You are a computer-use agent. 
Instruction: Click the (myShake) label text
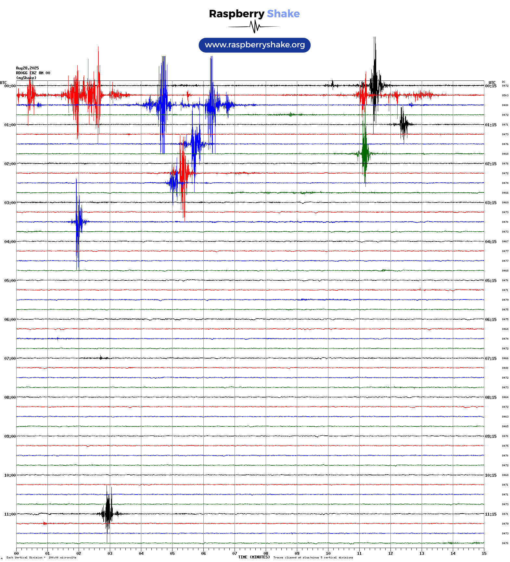click(x=26, y=78)
